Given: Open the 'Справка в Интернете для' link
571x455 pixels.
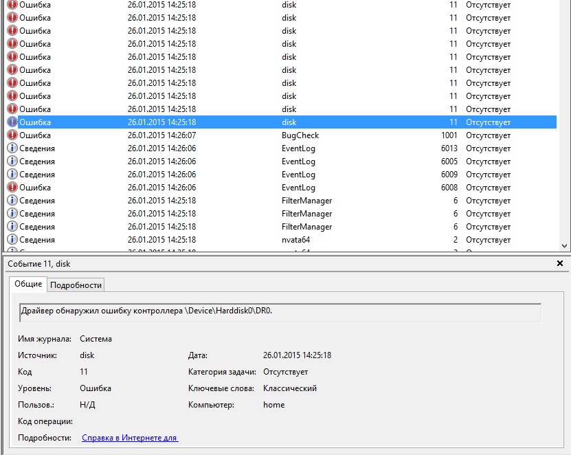Looking at the screenshot, I should [x=130, y=438].
